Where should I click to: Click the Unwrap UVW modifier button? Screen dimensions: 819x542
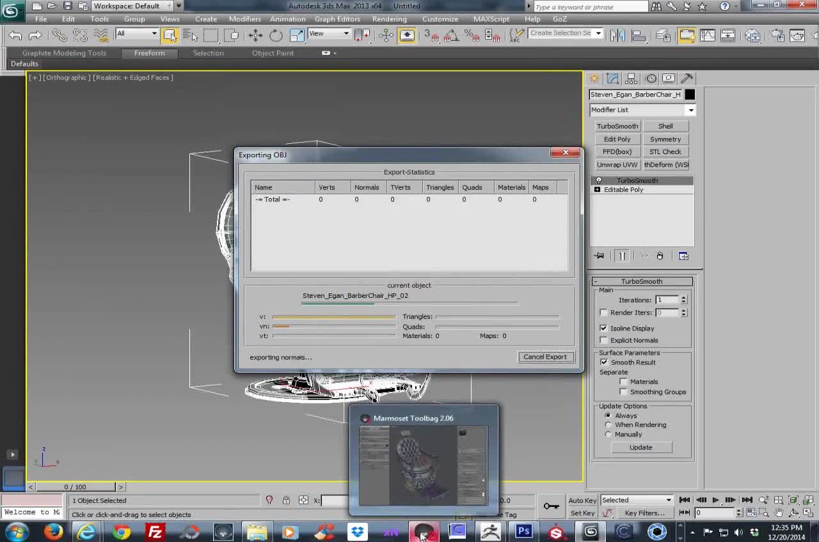tap(617, 164)
